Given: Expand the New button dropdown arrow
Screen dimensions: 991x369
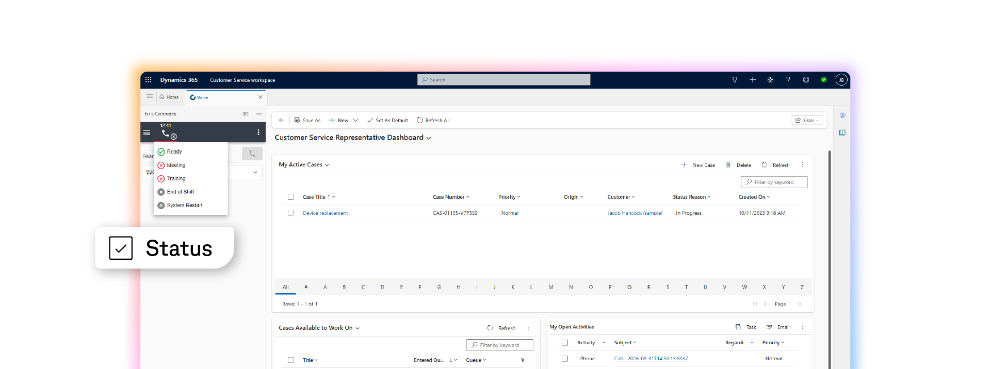Looking at the screenshot, I should pyautogui.click(x=355, y=120).
